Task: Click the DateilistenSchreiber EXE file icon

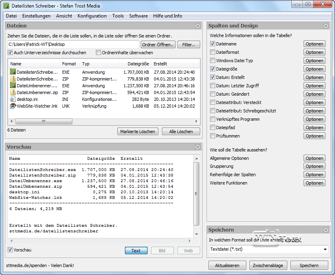Action: pos(13,72)
